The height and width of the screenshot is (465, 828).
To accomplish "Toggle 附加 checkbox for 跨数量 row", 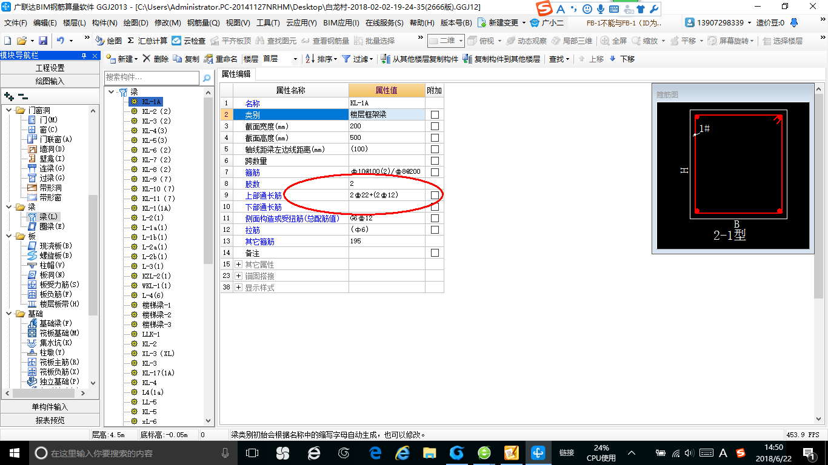I will point(435,160).
